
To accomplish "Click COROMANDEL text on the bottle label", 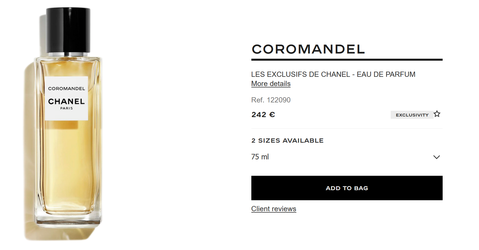I will [66, 89].
